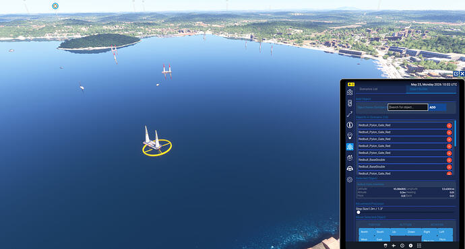Pop out the tablet panel into a window
This screenshot has width=465, height=249.
(456, 73)
